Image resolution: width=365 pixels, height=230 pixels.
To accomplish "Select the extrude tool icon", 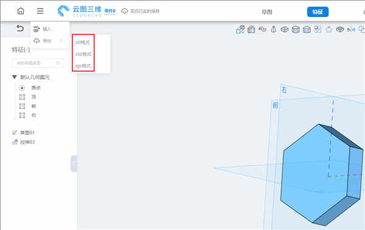I will pos(240,30).
